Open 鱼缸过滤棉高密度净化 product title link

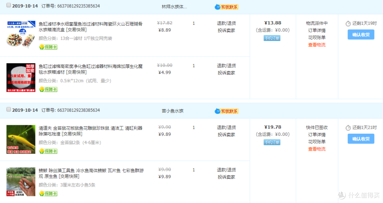pyautogui.click(x=90, y=69)
